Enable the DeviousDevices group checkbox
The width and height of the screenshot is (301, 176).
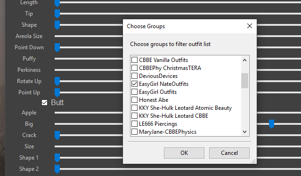click(x=134, y=76)
